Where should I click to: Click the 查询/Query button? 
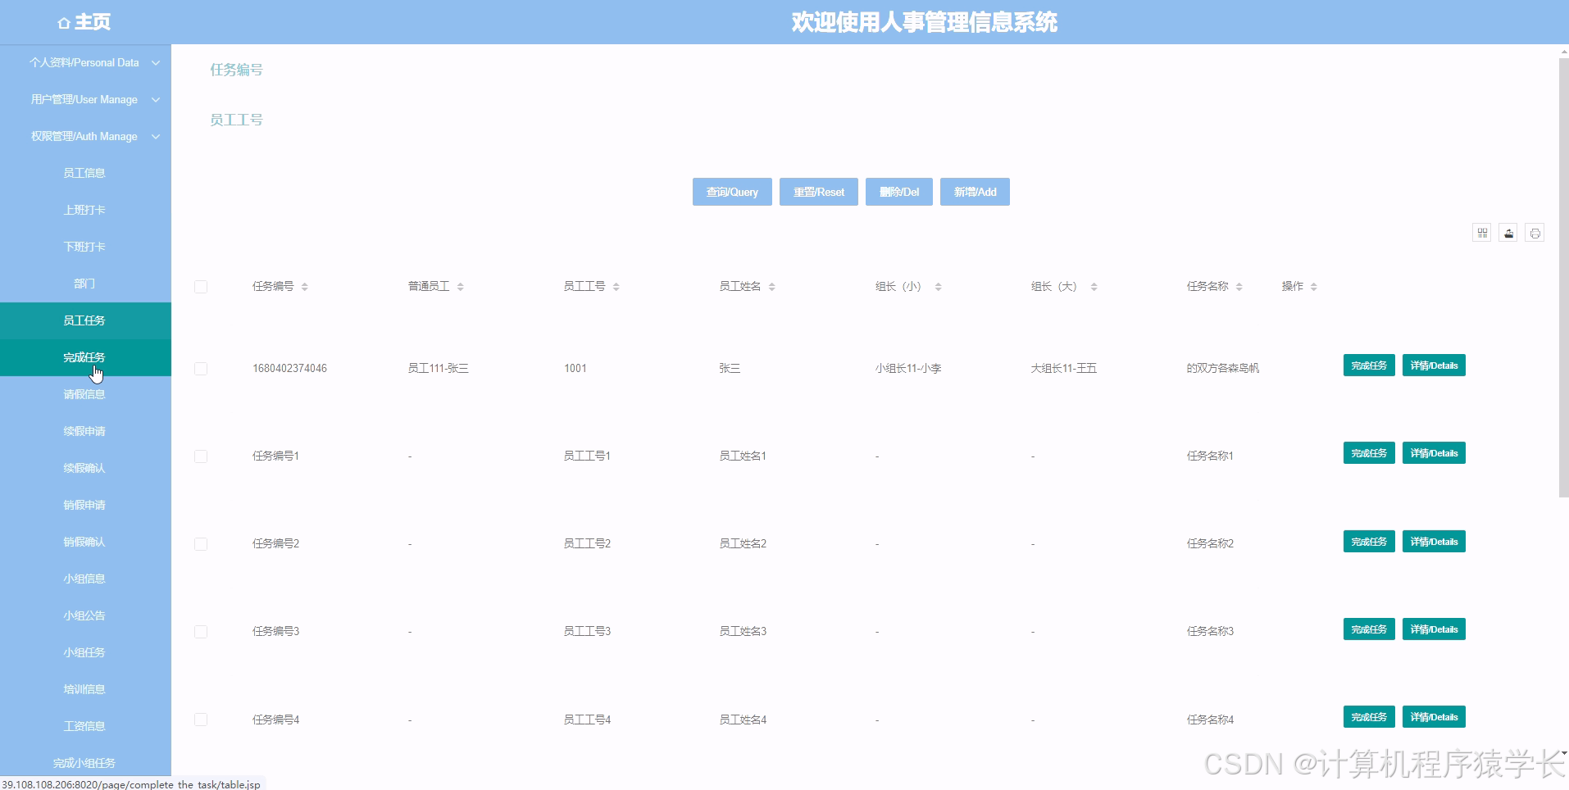click(732, 191)
